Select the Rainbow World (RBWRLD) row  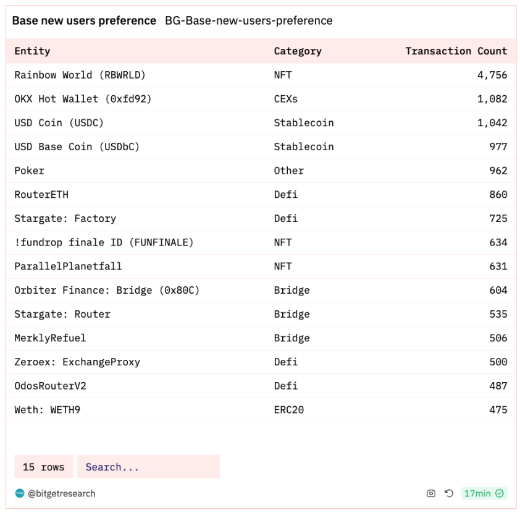tap(261, 75)
